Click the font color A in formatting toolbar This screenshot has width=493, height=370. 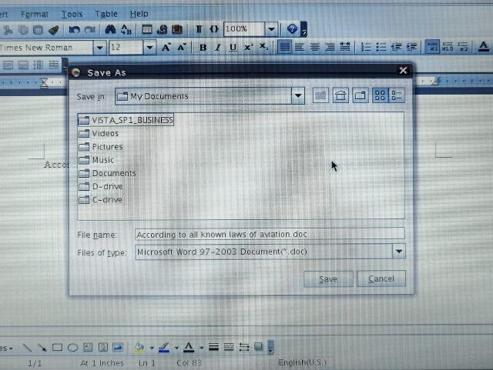483,47
